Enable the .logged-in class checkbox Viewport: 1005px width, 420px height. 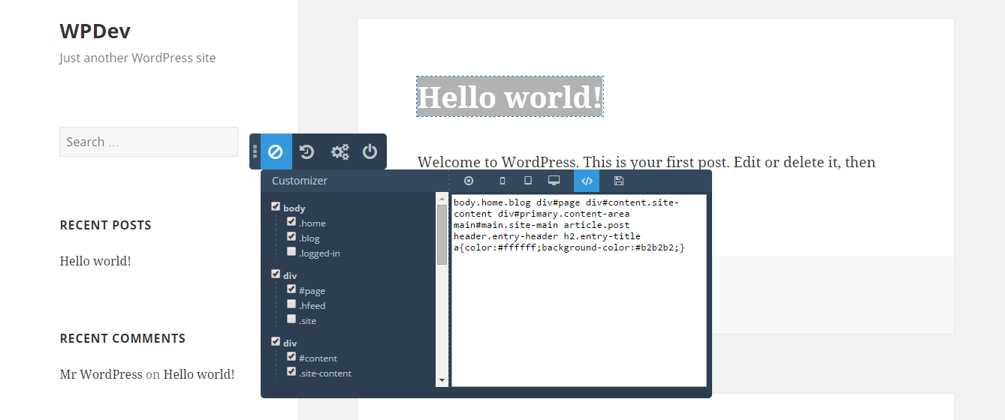[x=291, y=252]
